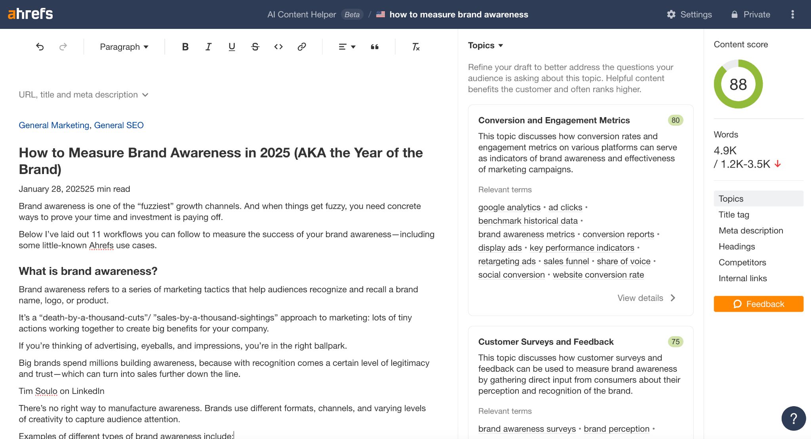Image resolution: width=811 pixels, height=439 pixels.
Task: Apply italic formatting
Action: point(208,47)
